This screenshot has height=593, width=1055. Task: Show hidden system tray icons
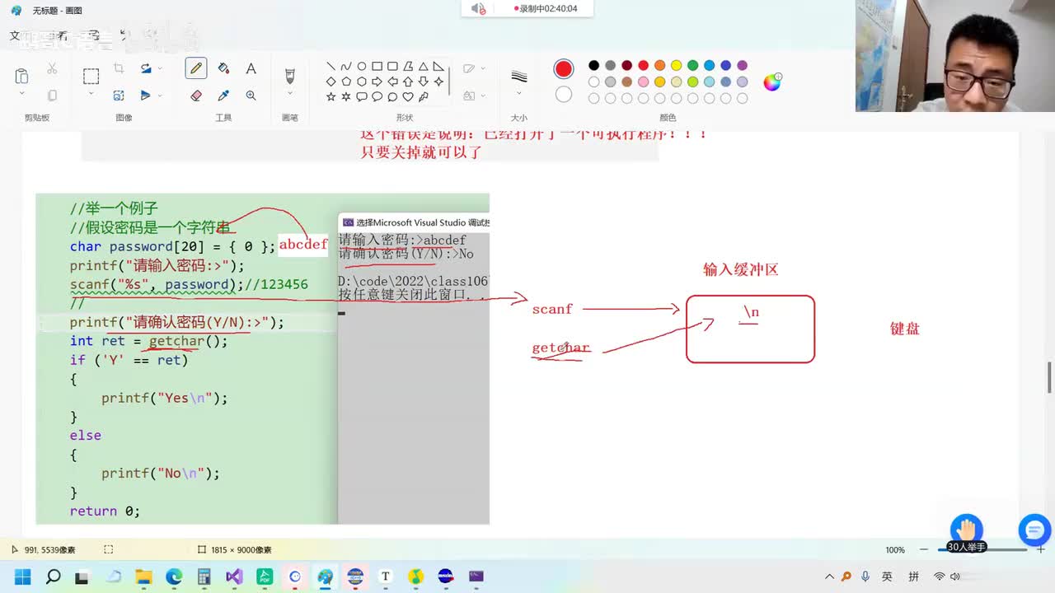pyautogui.click(x=829, y=577)
